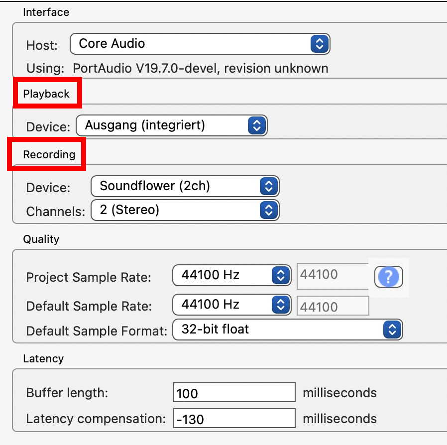Click the Sample Format dropdown chevron icon
The width and height of the screenshot is (447, 445).
(392, 330)
